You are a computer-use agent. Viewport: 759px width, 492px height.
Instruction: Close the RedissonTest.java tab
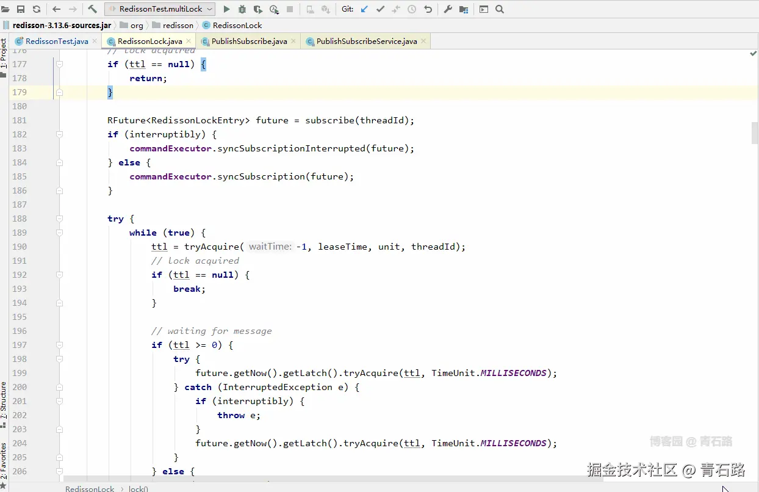pos(94,41)
